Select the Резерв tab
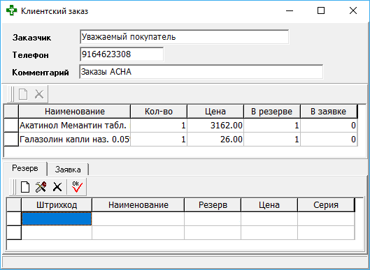Screen dimensions: 370x270 25,168
